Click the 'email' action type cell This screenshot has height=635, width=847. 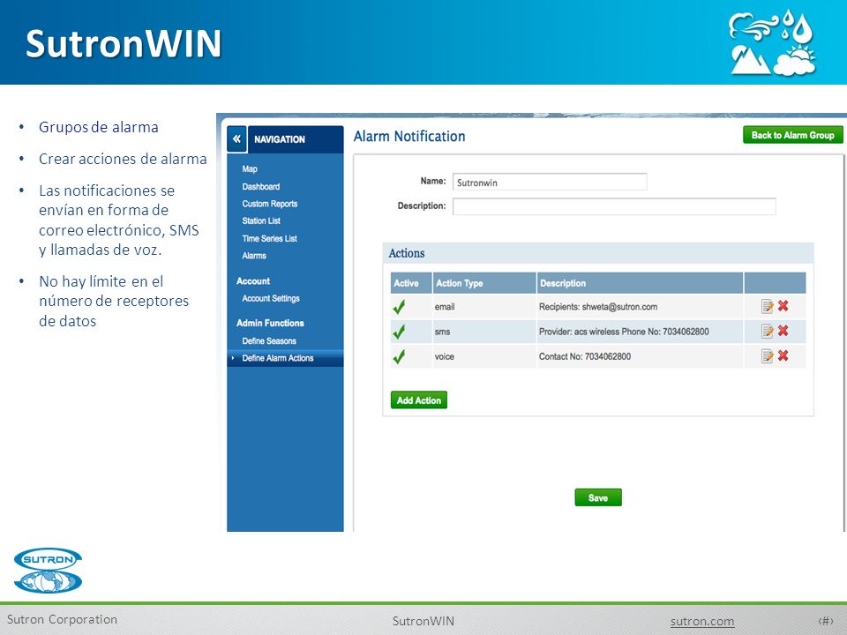[x=484, y=307]
